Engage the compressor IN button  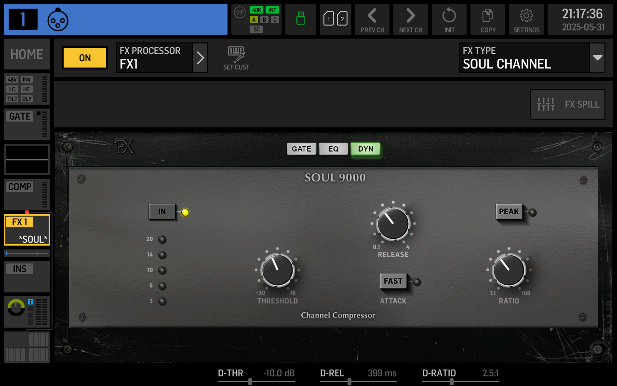click(x=162, y=211)
